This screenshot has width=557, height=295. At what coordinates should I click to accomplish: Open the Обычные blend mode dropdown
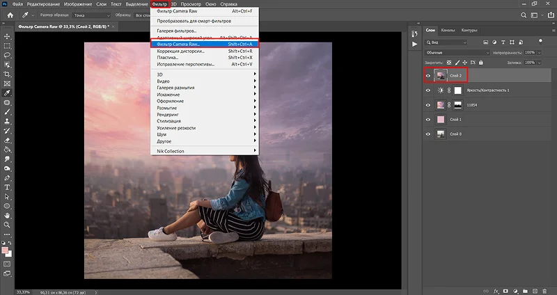457,53
